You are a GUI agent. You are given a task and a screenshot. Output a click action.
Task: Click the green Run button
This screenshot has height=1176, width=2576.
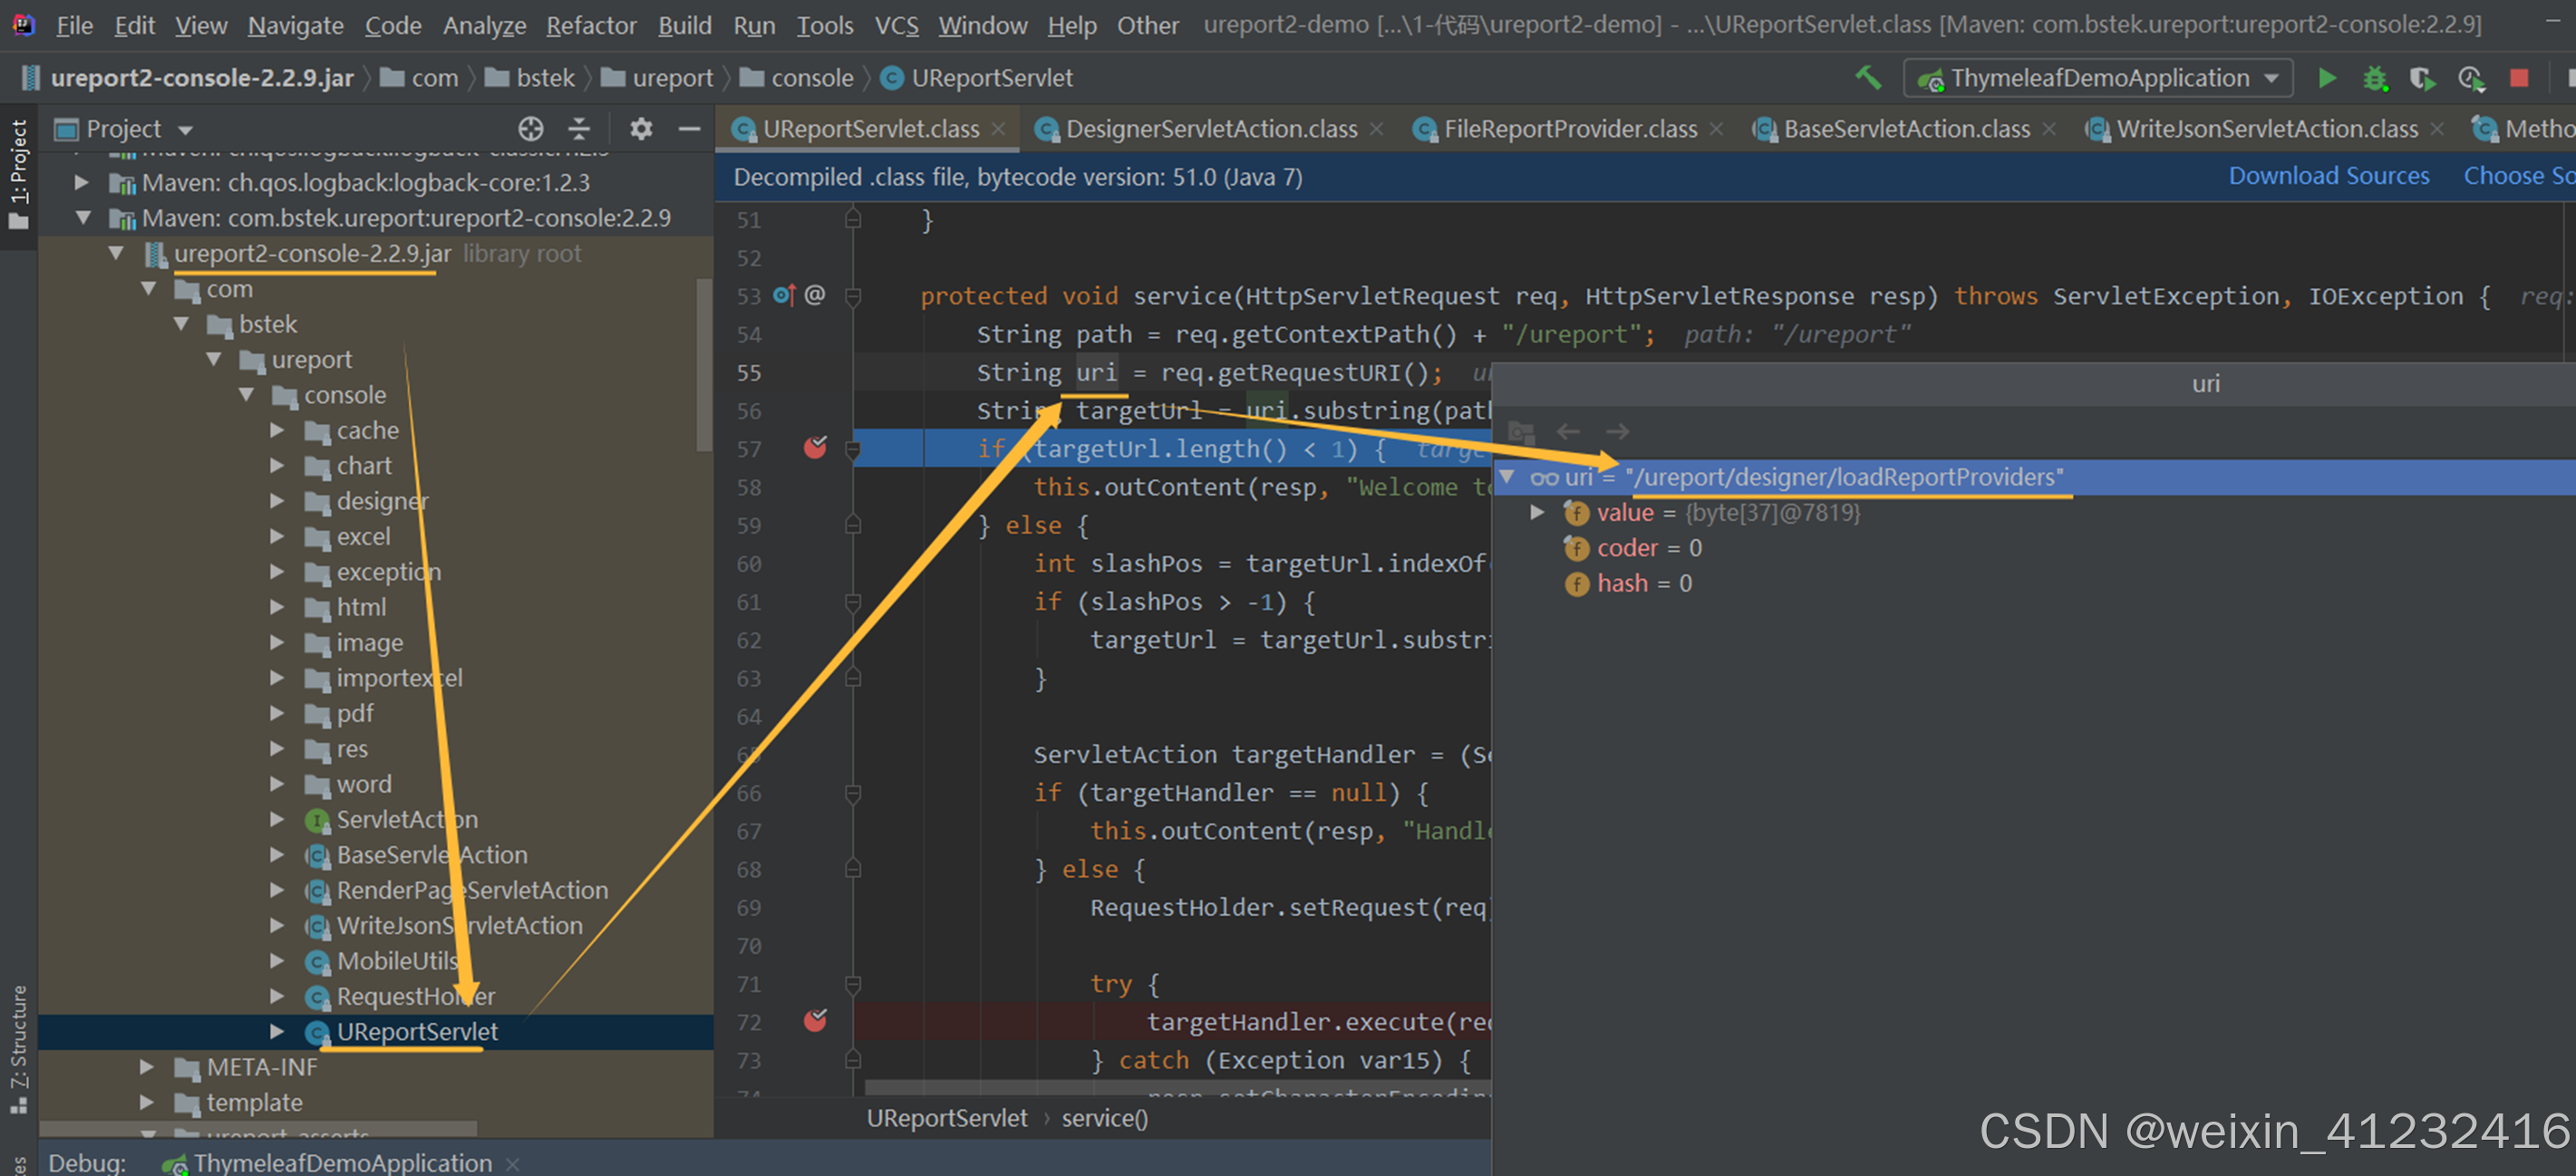(x=2326, y=78)
